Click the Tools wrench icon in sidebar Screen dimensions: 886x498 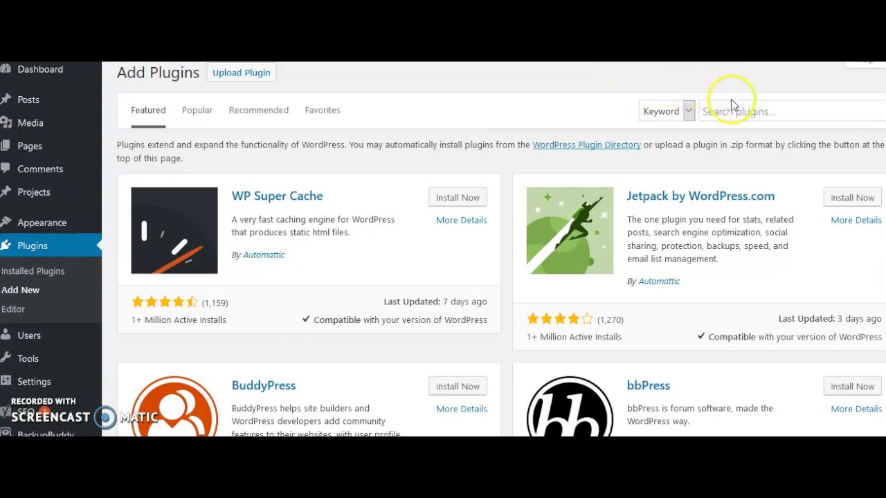(x=6, y=358)
